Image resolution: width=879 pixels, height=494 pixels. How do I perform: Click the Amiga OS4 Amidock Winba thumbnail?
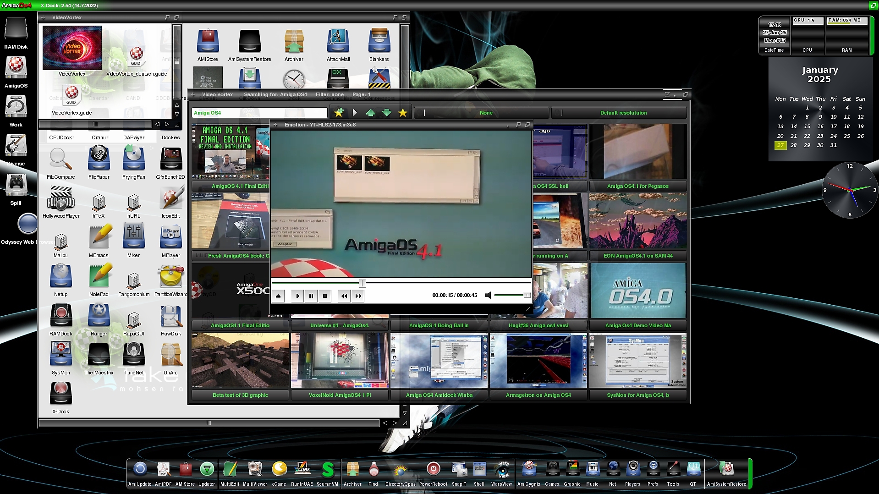tap(439, 360)
